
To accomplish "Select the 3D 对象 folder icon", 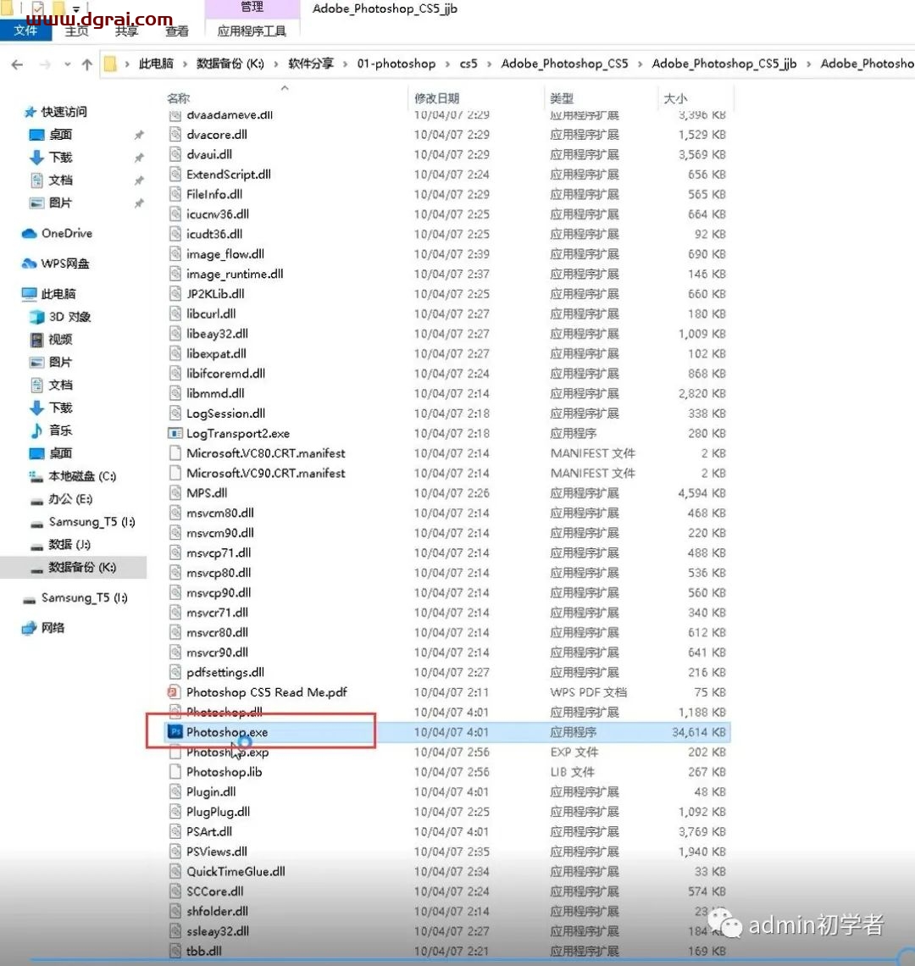I will (36, 317).
